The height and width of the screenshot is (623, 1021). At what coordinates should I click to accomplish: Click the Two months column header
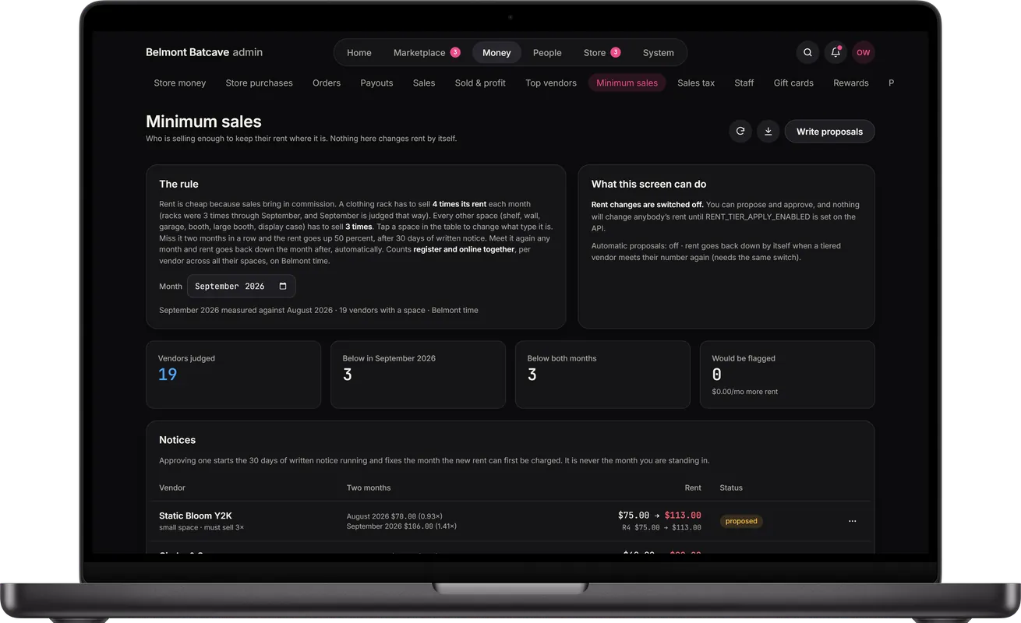pyautogui.click(x=369, y=487)
